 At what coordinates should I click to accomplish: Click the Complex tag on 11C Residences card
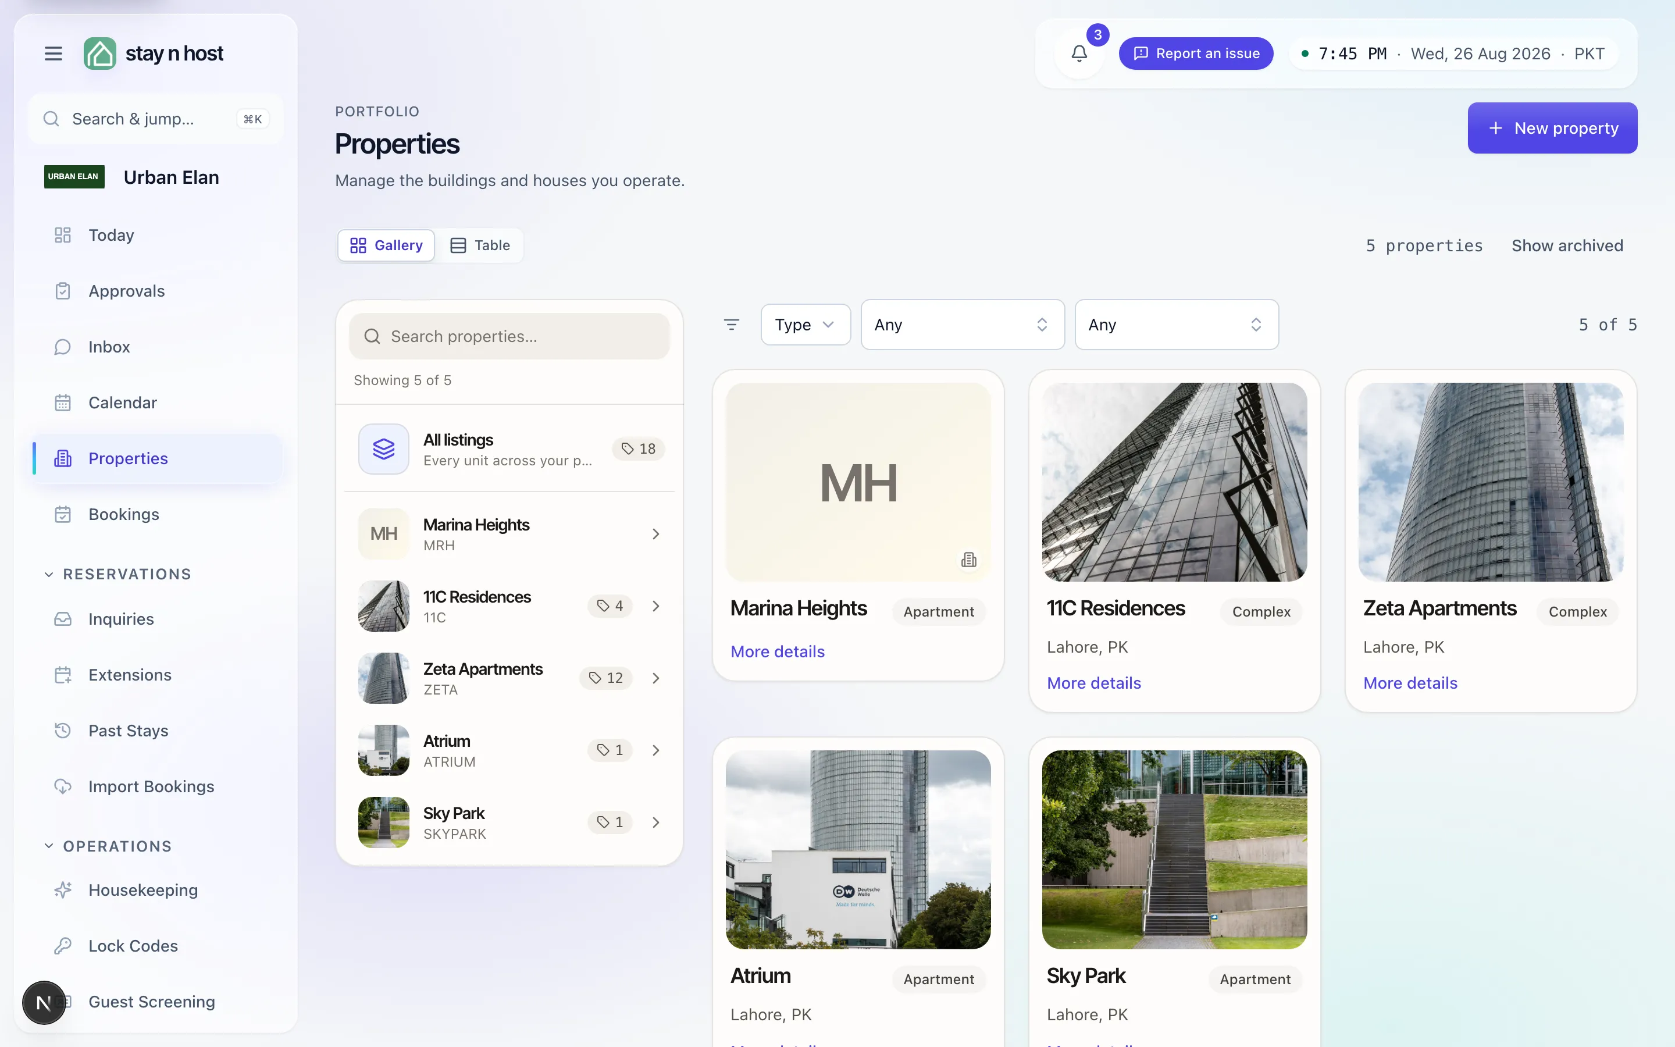tap(1261, 611)
